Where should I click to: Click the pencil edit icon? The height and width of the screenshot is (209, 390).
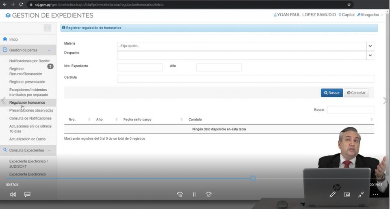[332, 194]
